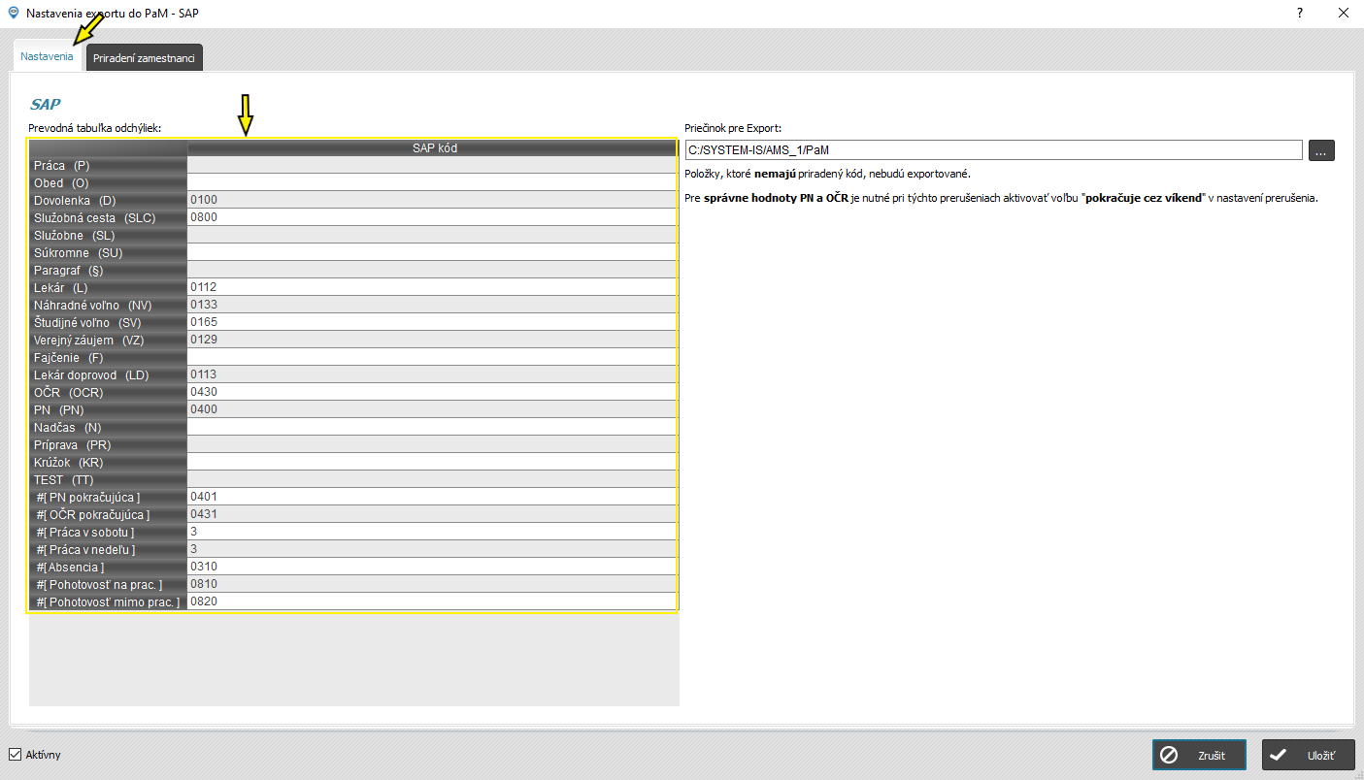Click the #[ Pohotovosť mimo prac. ] row header
Screen dimensions: 1364x780
pos(108,601)
